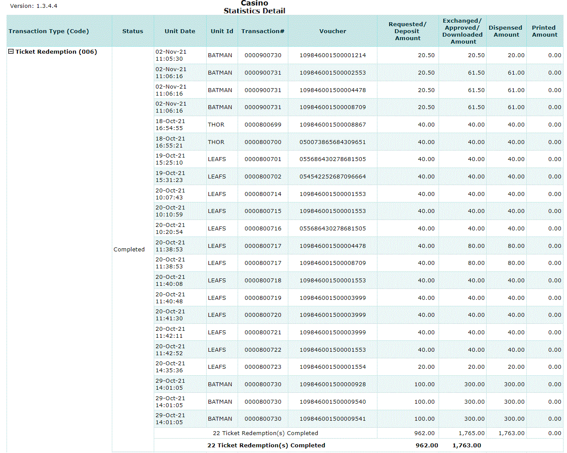Collapse the Ticket Redemption (006) group
This screenshot has width=567, height=453.
click(11, 51)
